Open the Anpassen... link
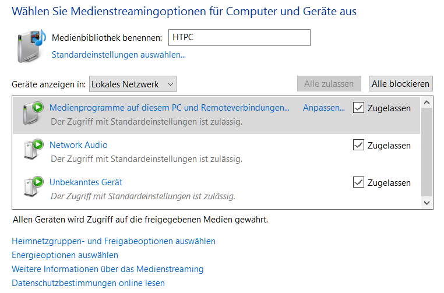This screenshot has width=444, height=293. [x=324, y=108]
